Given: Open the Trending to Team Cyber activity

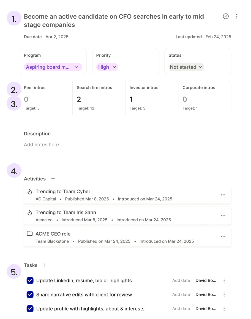Looking at the screenshot, I should (63, 192).
